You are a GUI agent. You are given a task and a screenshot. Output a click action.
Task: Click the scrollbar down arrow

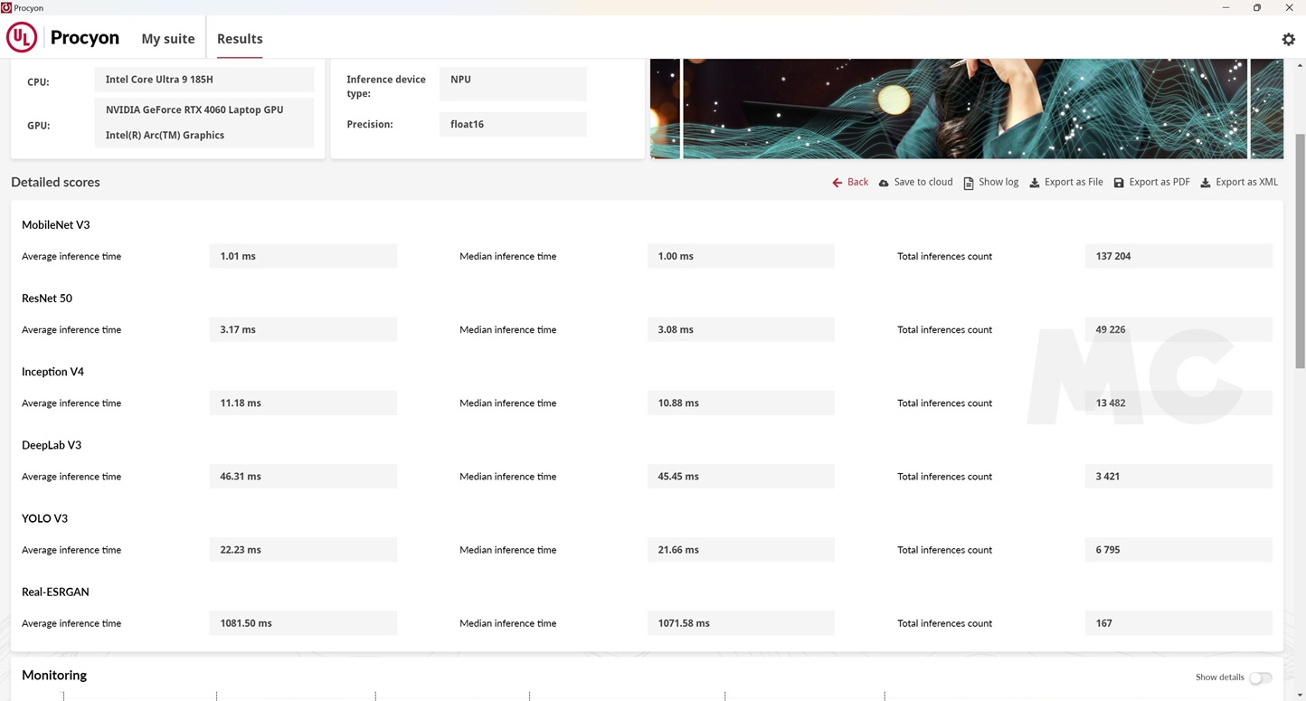[x=1300, y=694]
